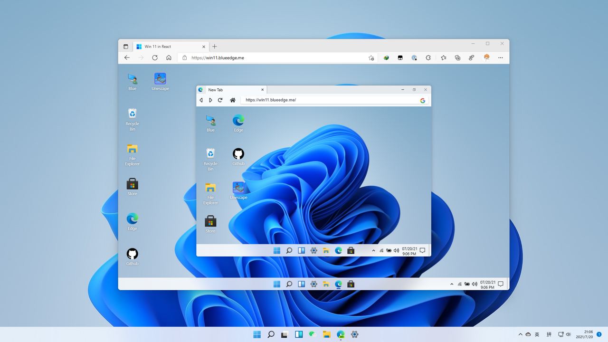This screenshot has height=342, width=608.
Task: Open a new tab with plus button
Action: click(x=215, y=47)
